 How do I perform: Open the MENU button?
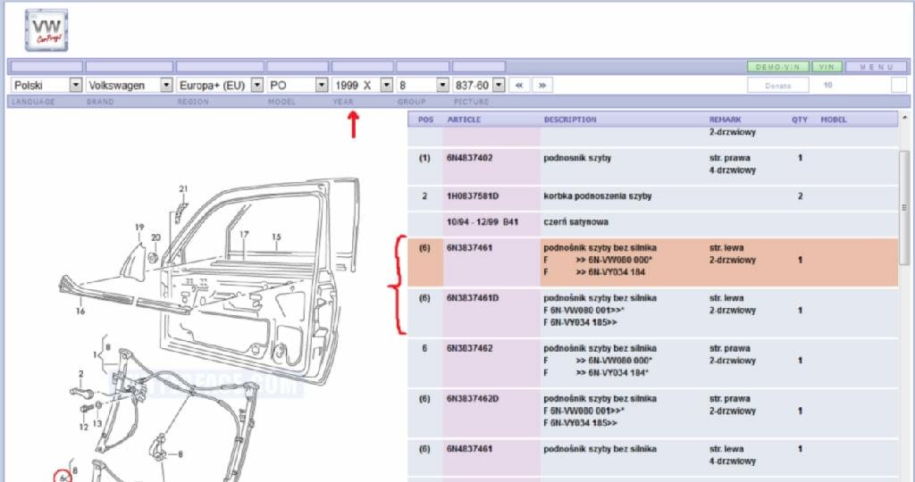[877, 67]
